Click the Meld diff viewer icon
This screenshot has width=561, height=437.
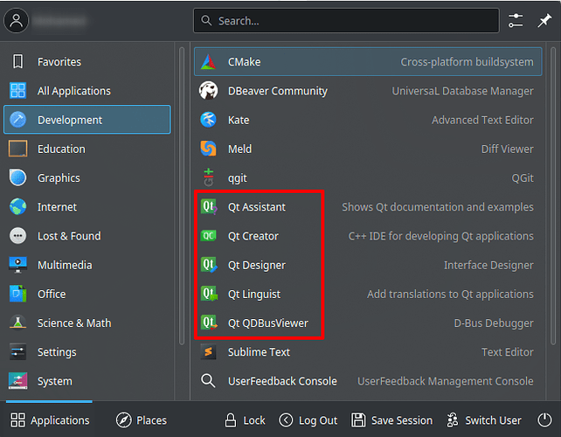[208, 149]
